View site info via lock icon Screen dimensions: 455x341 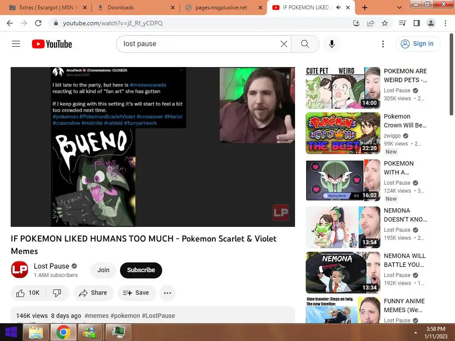coord(56,23)
